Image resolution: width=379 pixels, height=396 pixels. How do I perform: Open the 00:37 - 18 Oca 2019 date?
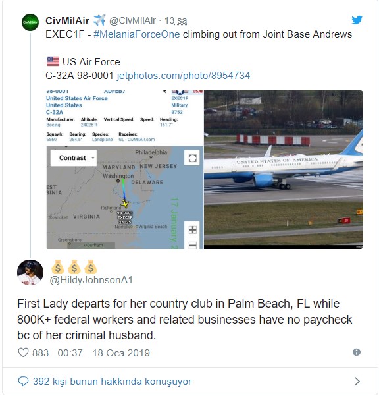click(x=104, y=353)
